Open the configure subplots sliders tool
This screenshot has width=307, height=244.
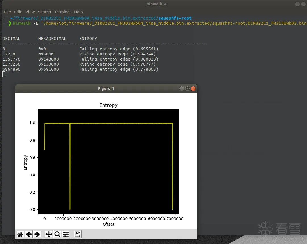tap(66, 234)
